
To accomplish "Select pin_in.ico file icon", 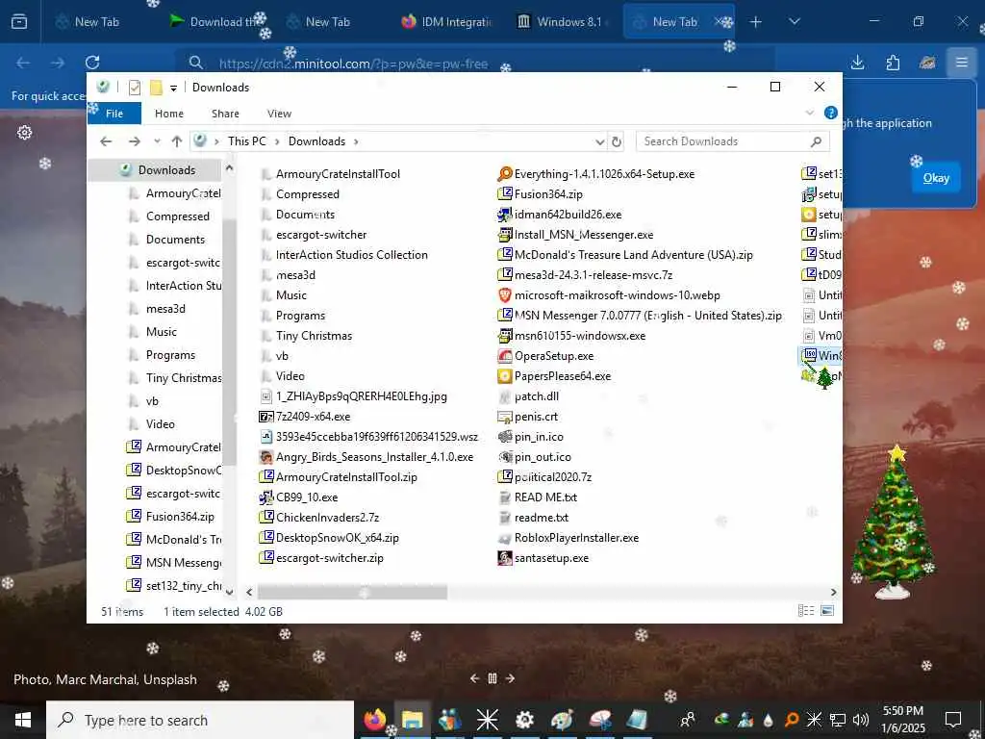I will (504, 437).
